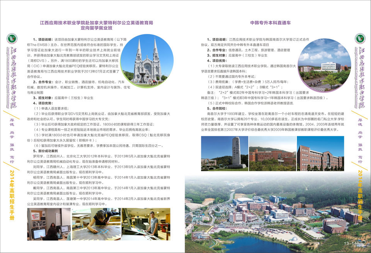Open the stone monument photo
371x253 pixels.
coord(225,153)
